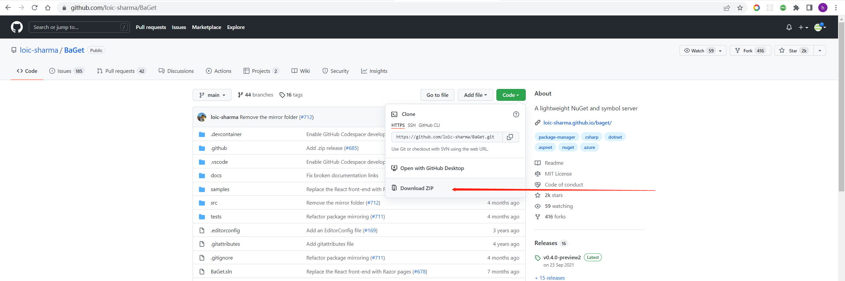Click Open with GitHub Desktop

tap(455, 168)
